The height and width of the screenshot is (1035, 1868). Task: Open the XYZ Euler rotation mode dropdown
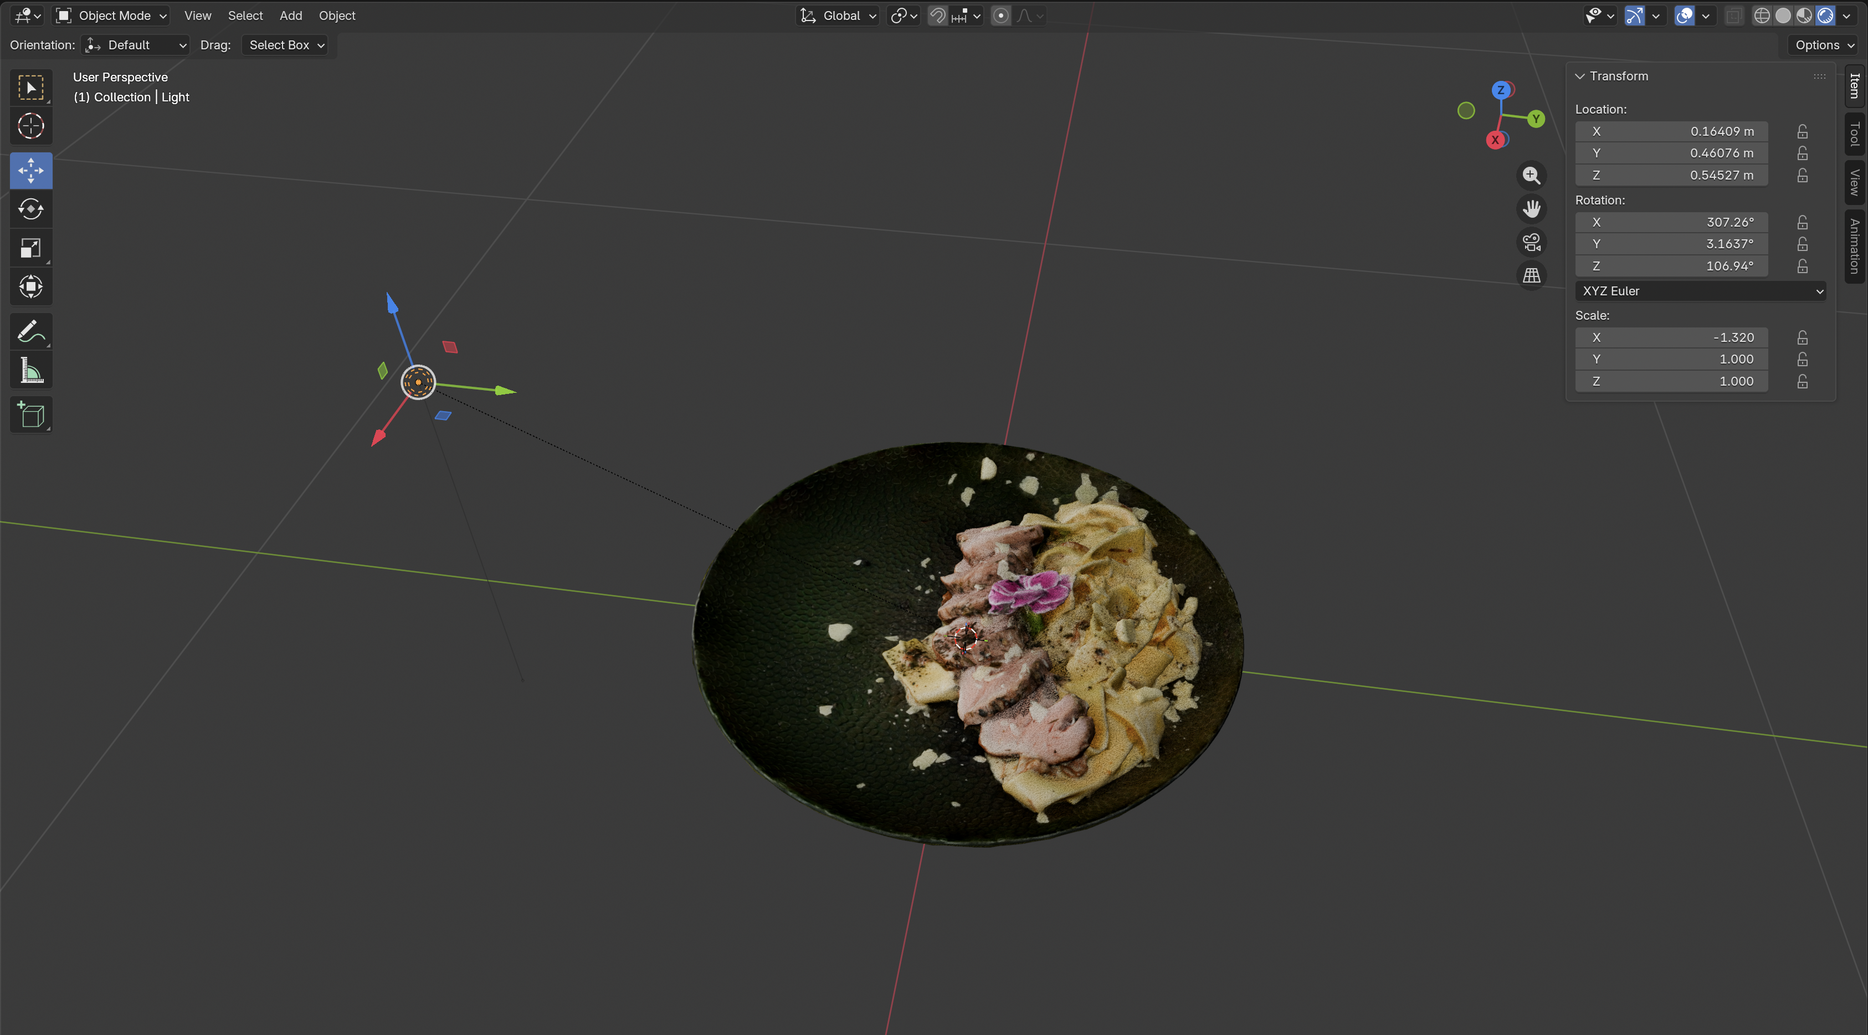(1700, 291)
